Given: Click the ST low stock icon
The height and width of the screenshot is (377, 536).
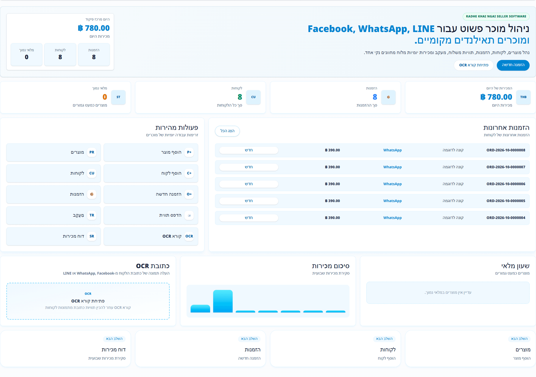Looking at the screenshot, I should [118, 97].
